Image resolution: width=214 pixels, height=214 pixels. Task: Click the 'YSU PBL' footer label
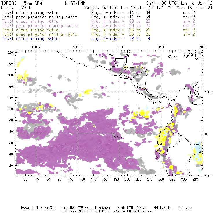pos(84,208)
